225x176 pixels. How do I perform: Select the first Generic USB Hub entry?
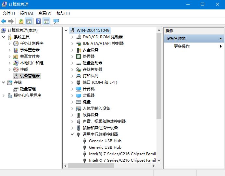[105, 141]
